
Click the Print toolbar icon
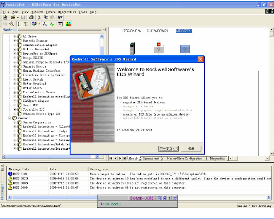32,18
